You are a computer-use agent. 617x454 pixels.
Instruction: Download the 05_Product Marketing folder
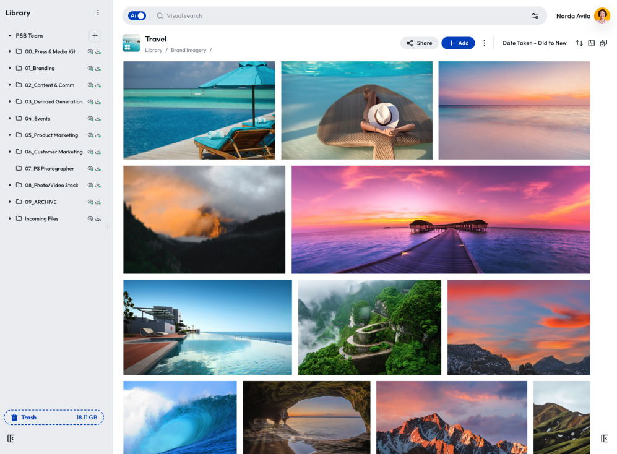pyautogui.click(x=98, y=135)
